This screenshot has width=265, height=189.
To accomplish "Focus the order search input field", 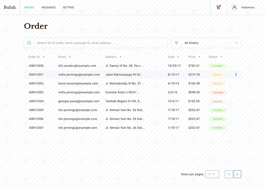I will click(101, 43).
